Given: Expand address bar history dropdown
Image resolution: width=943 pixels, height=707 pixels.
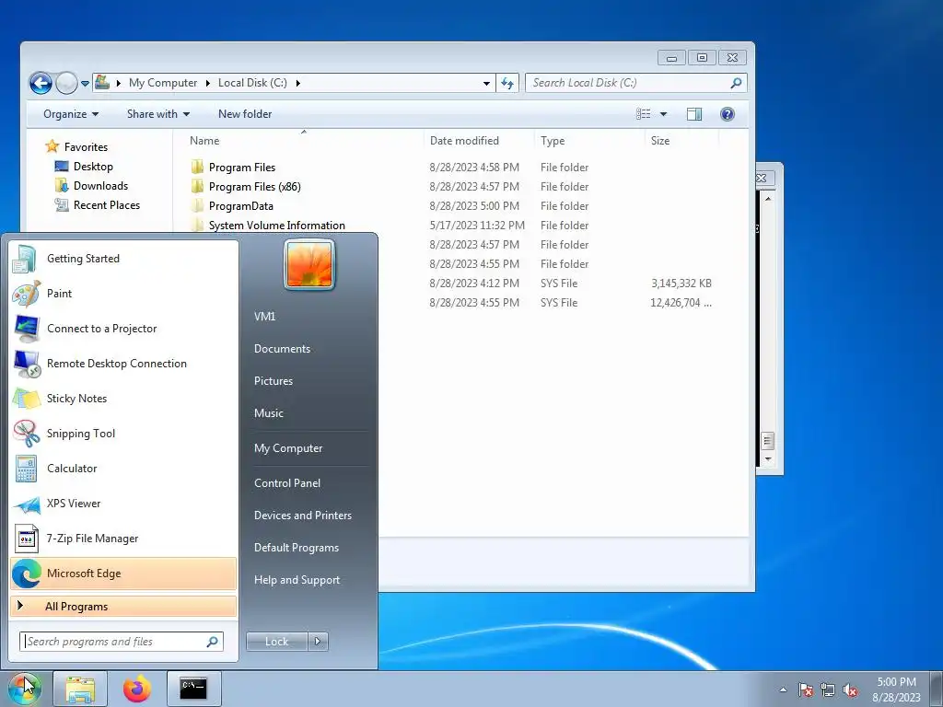Looking at the screenshot, I should 486,84.
